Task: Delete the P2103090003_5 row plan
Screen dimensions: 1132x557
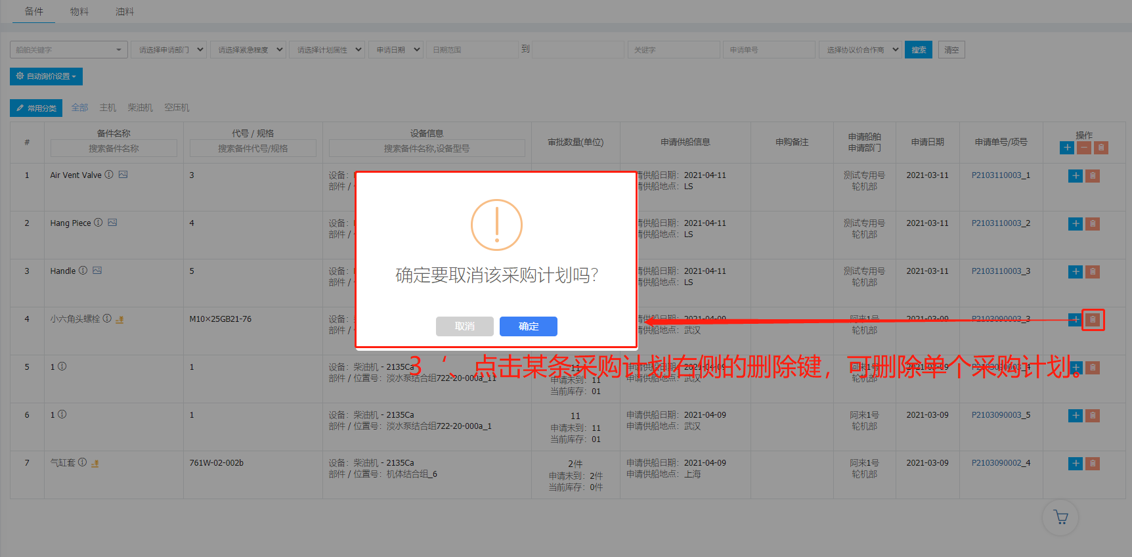Action: [1093, 416]
